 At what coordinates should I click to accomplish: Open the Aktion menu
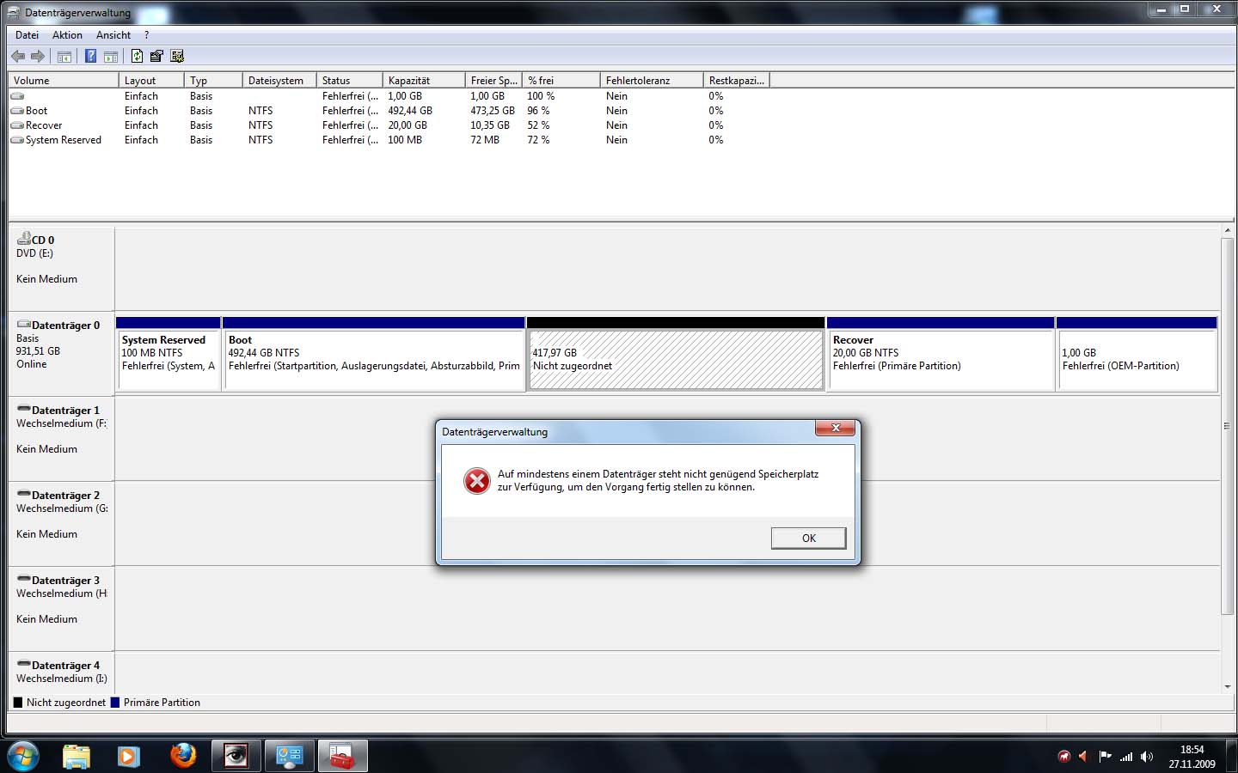point(67,35)
